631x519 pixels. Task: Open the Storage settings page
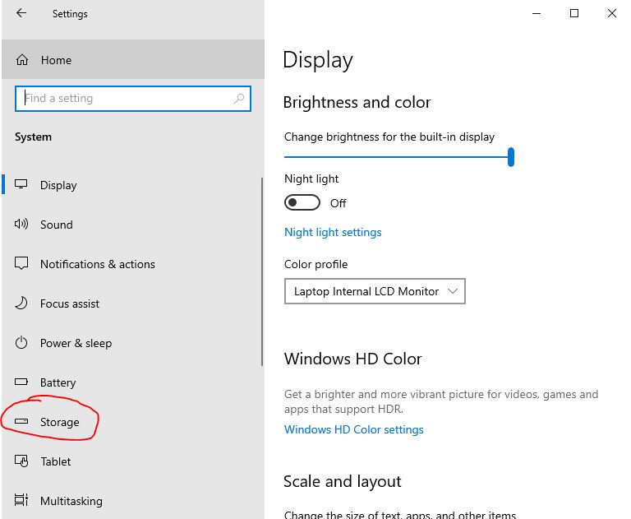point(132,422)
